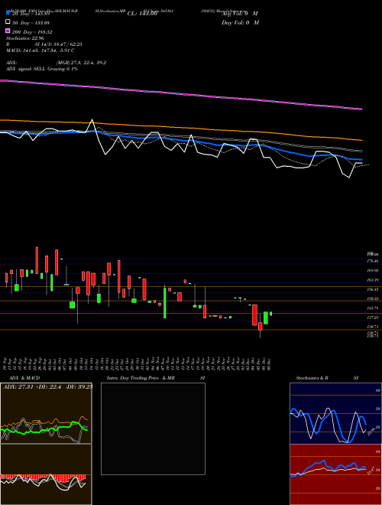Click the 'Stochastics & RSI' panel title
The width and height of the screenshot is (382, 505).
pos(327,378)
